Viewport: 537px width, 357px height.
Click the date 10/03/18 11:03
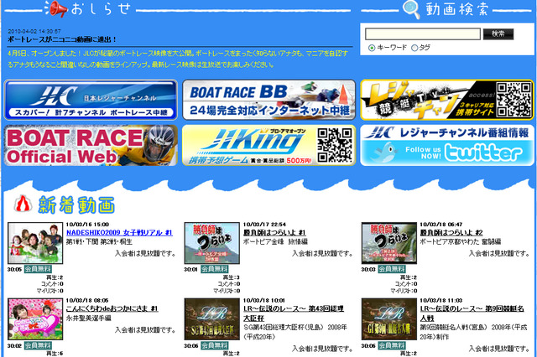pos(441,300)
